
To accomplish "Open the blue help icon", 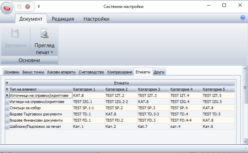I will click(243, 18).
